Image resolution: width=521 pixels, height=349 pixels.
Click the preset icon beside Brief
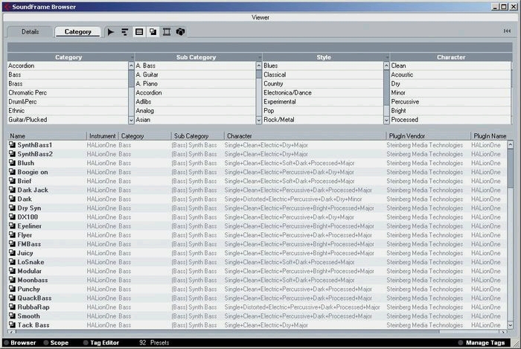point(13,181)
